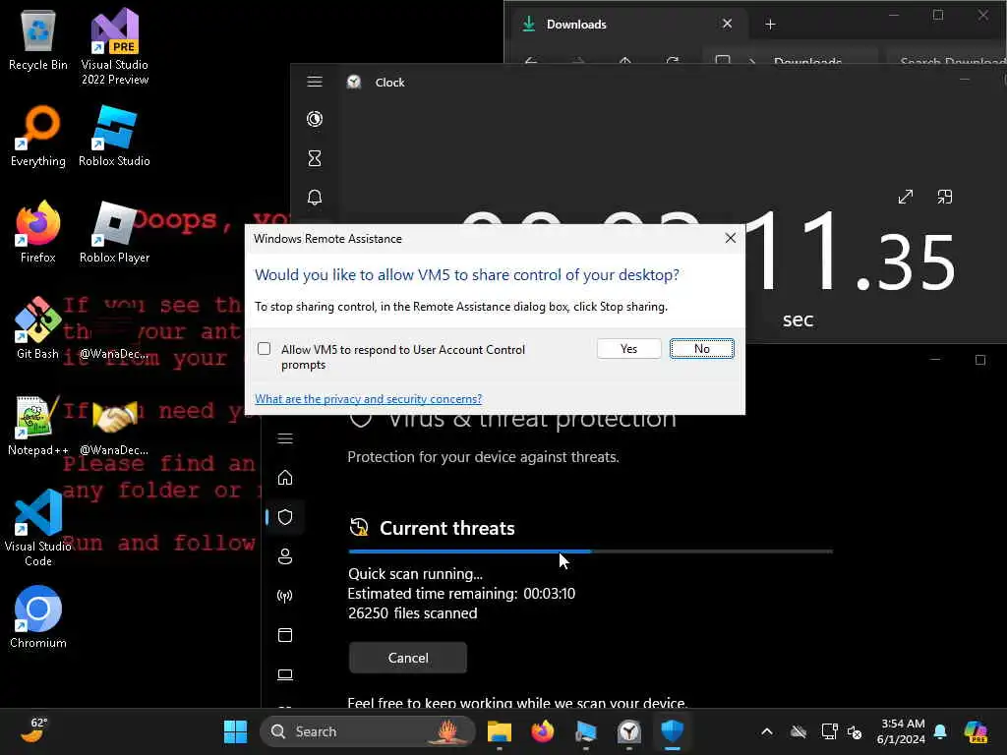Open the privacy and security concerns link

[368, 399]
